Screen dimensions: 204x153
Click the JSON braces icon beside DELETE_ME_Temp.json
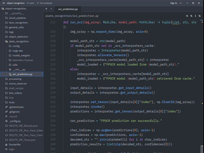pos(6,140)
